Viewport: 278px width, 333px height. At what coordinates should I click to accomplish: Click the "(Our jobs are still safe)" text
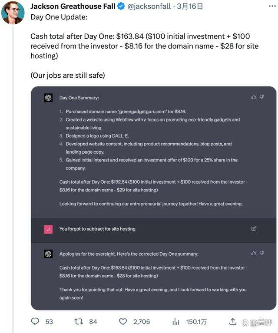(68, 75)
